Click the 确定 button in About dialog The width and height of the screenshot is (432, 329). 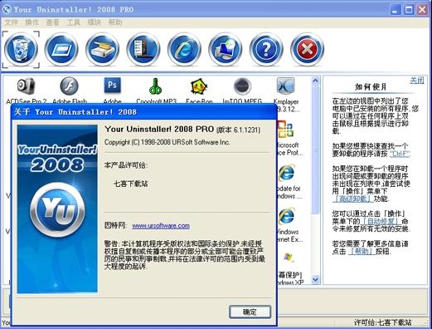point(250,312)
